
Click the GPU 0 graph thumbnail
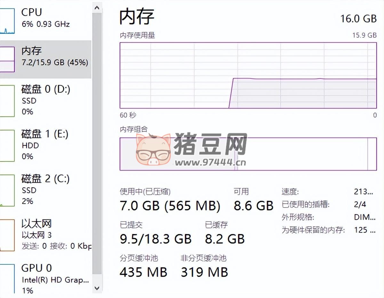pyautogui.click(x=7, y=279)
